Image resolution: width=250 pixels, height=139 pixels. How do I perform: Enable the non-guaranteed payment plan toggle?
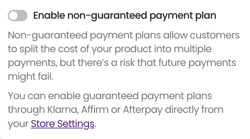coord(18,16)
